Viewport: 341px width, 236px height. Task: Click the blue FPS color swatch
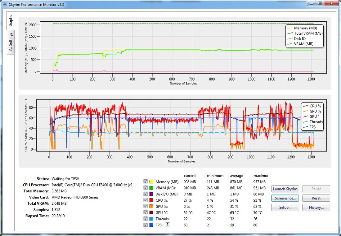151,225
